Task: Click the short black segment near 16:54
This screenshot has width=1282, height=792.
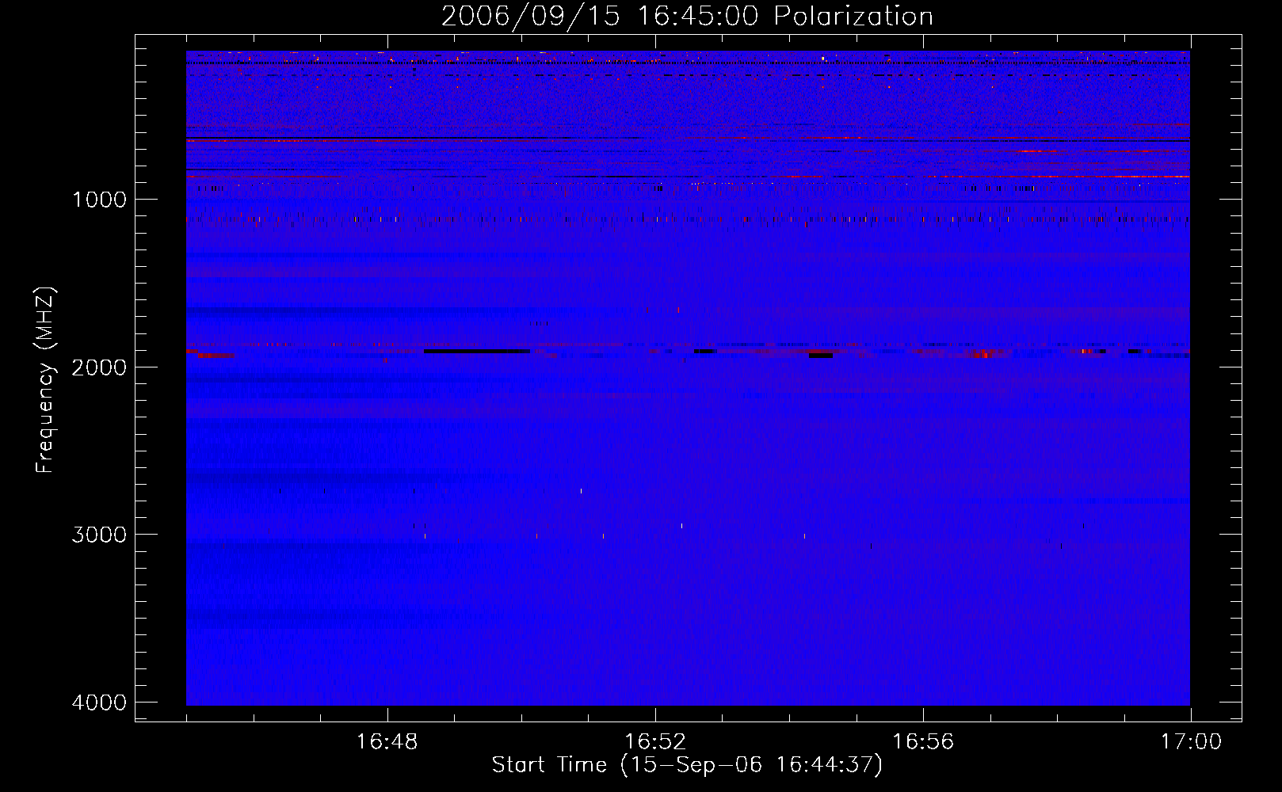Action: click(x=821, y=356)
